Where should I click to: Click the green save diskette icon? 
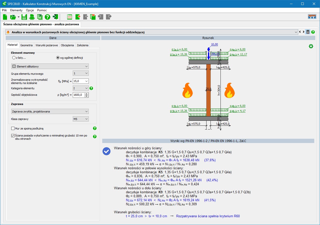click(x=24, y=17)
